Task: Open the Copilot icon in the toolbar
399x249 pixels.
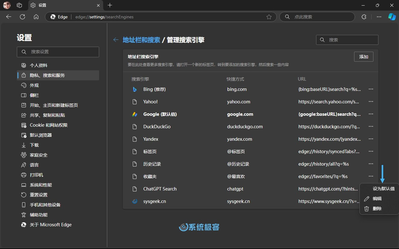Action: [392, 17]
